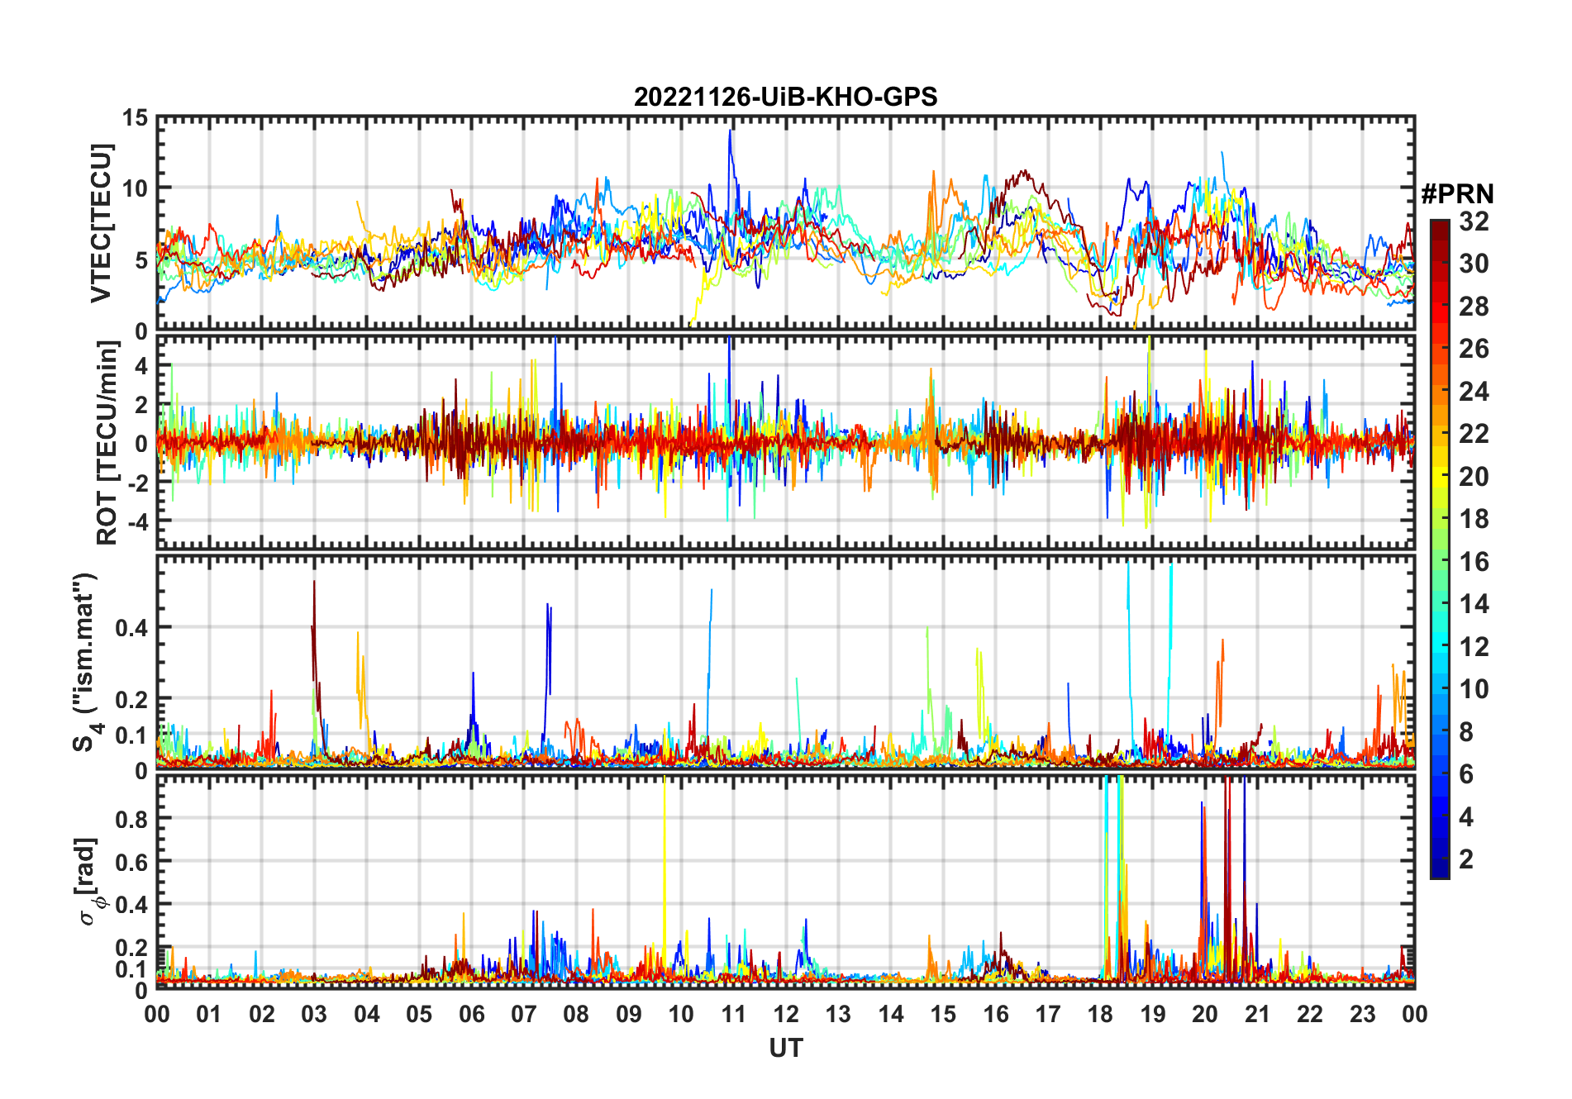Click the ROT [TECU/min] y-axis label
Screen dimensions: 1572x1099
click(x=107, y=444)
